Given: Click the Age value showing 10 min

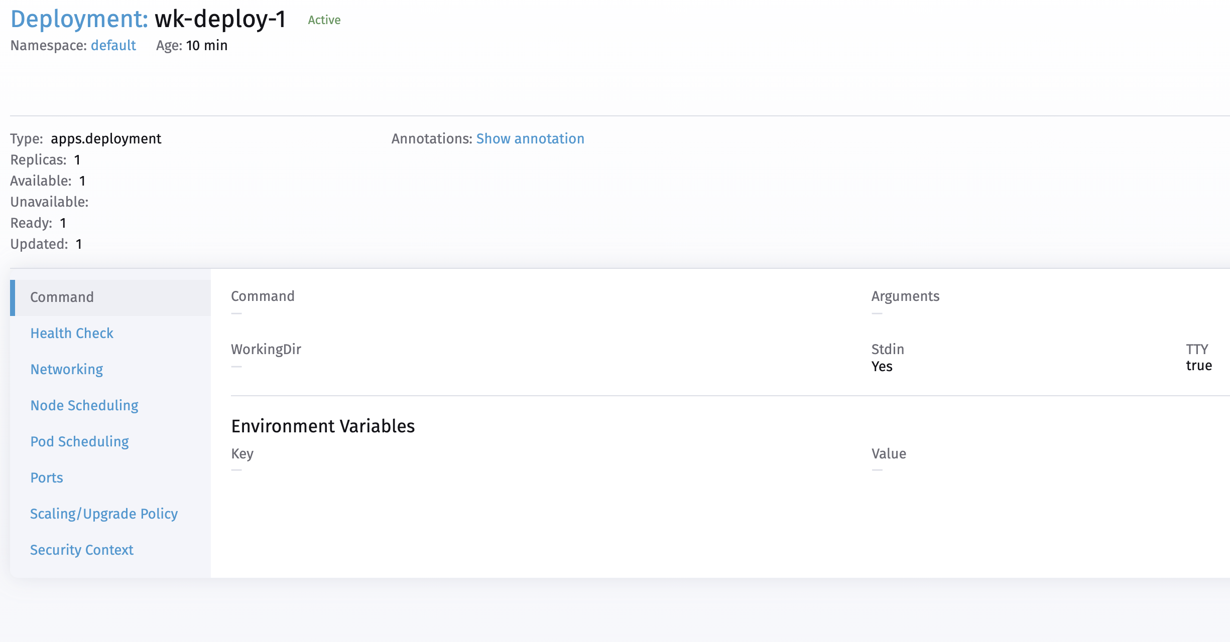Looking at the screenshot, I should 206,45.
